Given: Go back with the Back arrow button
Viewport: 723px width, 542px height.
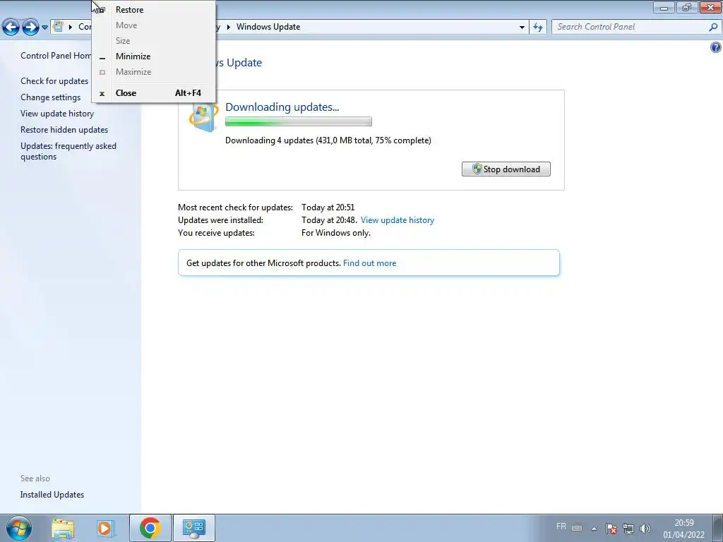Looking at the screenshot, I should (11, 28).
